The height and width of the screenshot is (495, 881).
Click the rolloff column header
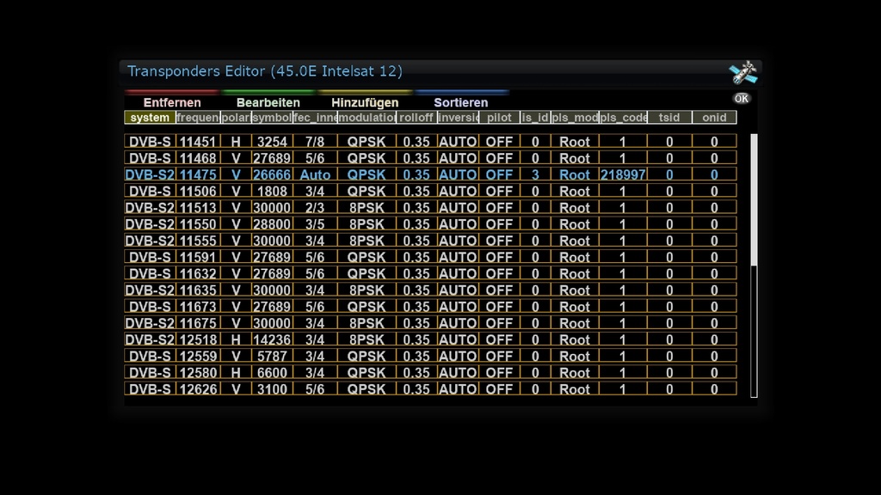[x=416, y=117]
